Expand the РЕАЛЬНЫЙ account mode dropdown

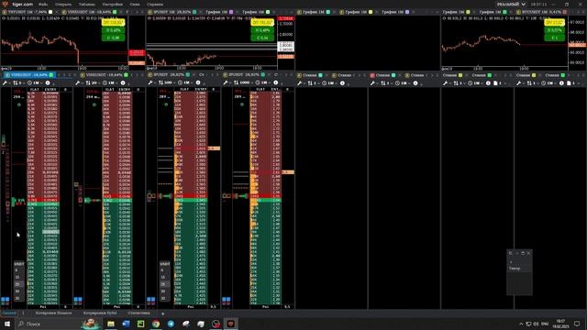point(511,4)
